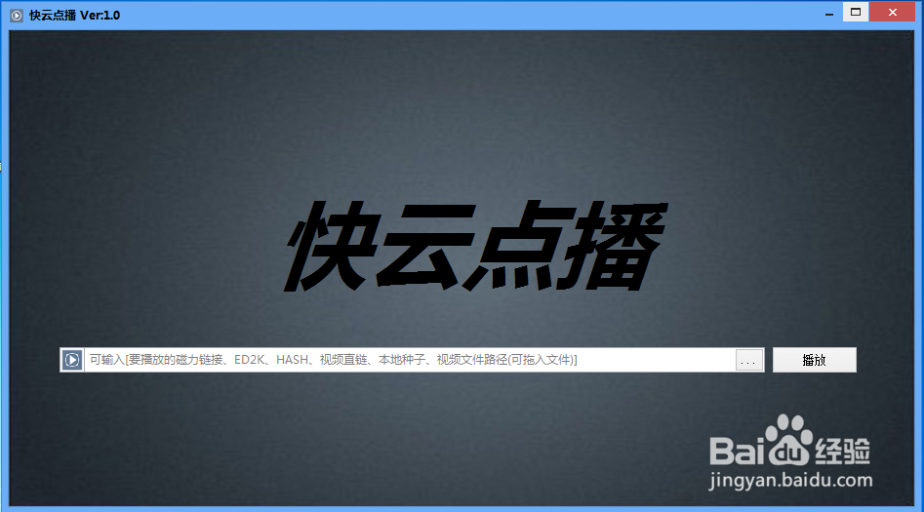This screenshot has height=512, width=924.
Task: Minimize the 快云点播 window
Action: pos(829,13)
